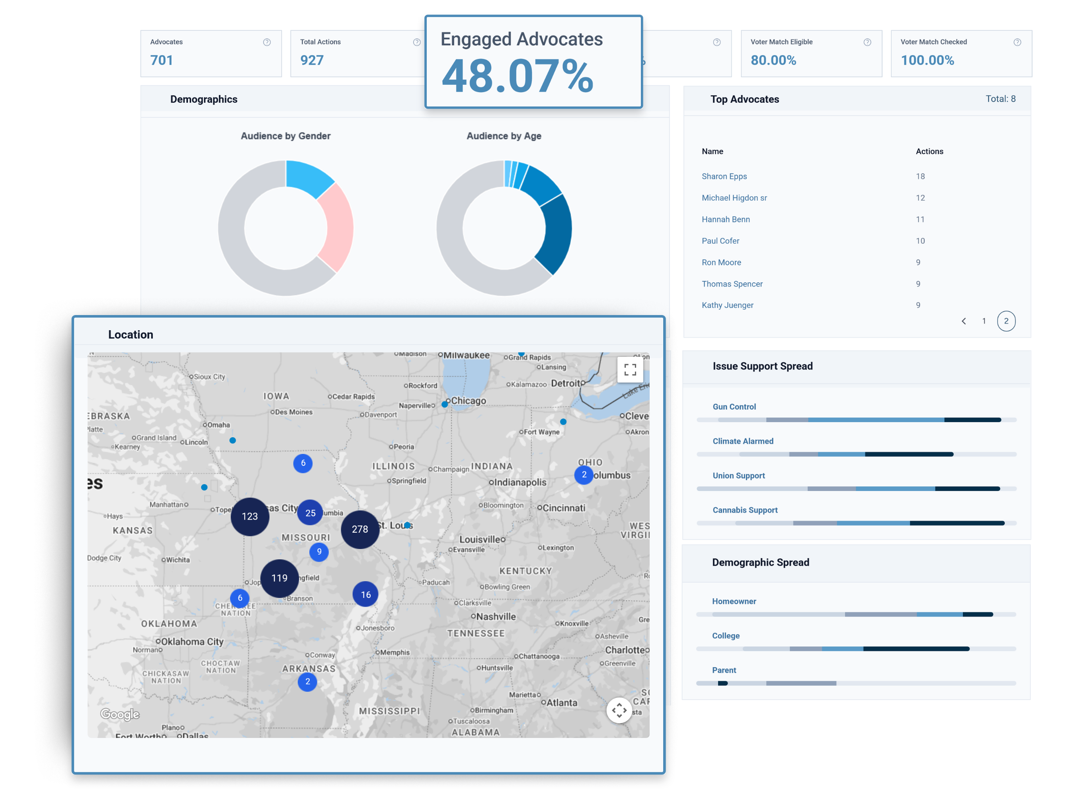This screenshot has width=1070, height=802.
Task: Click the help icon on Total Actions card
Action: 416,42
